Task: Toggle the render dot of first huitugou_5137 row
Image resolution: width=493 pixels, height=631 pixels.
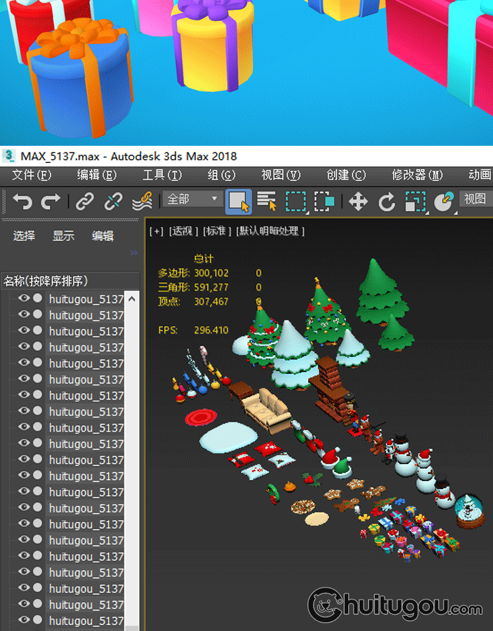Action: pyautogui.click(x=37, y=298)
